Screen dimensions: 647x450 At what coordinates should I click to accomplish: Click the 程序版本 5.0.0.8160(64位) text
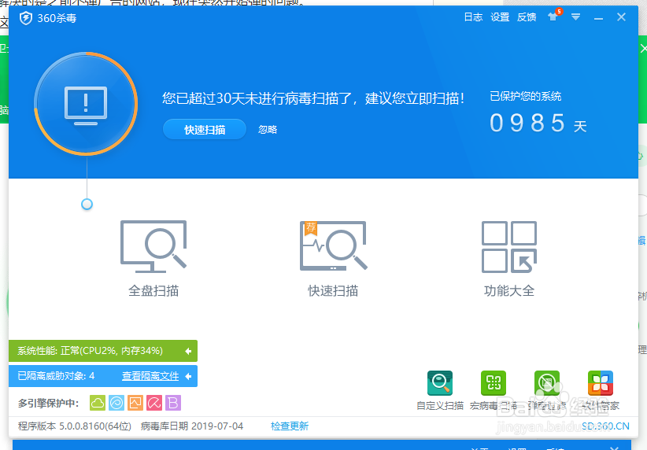[x=75, y=426]
